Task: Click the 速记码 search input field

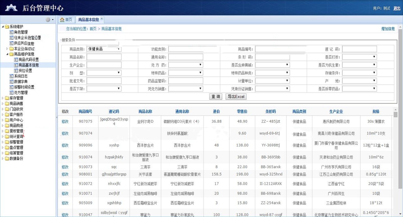Action: click(x=360, y=49)
